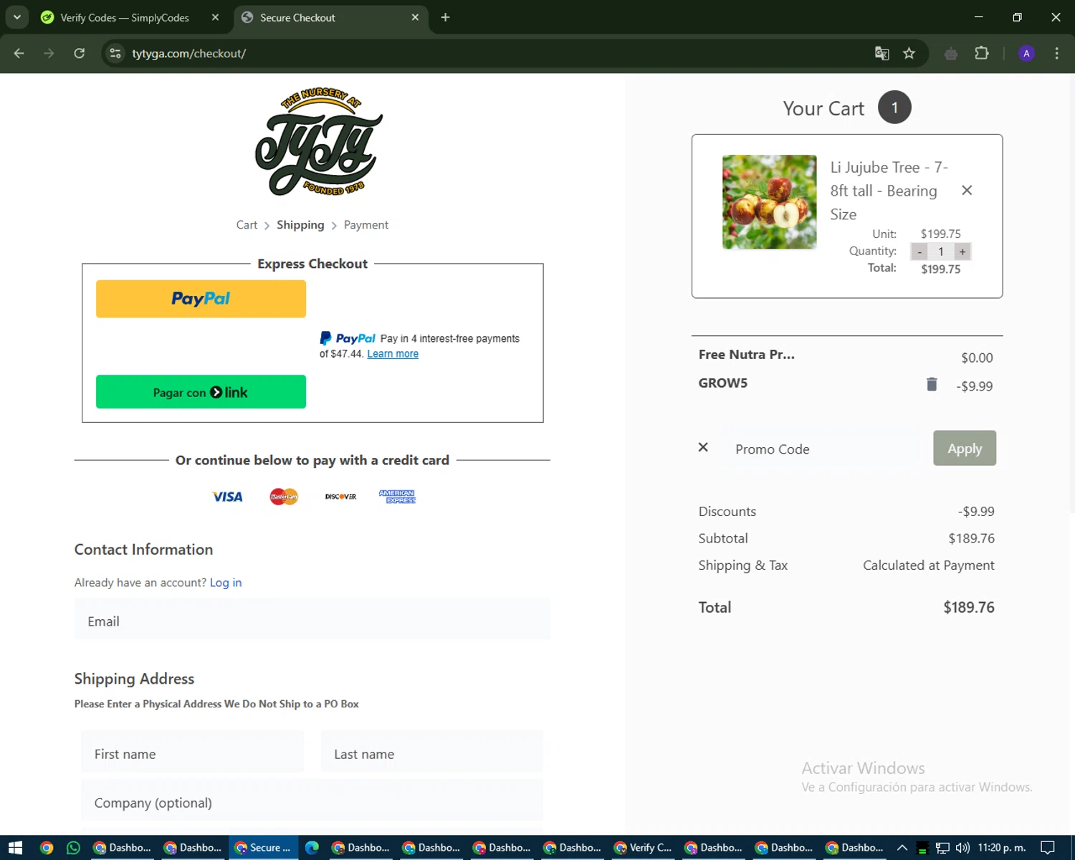Screen dimensions: 1075x860
Task: Open the Windows Start menu
Action: (x=15, y=848)
